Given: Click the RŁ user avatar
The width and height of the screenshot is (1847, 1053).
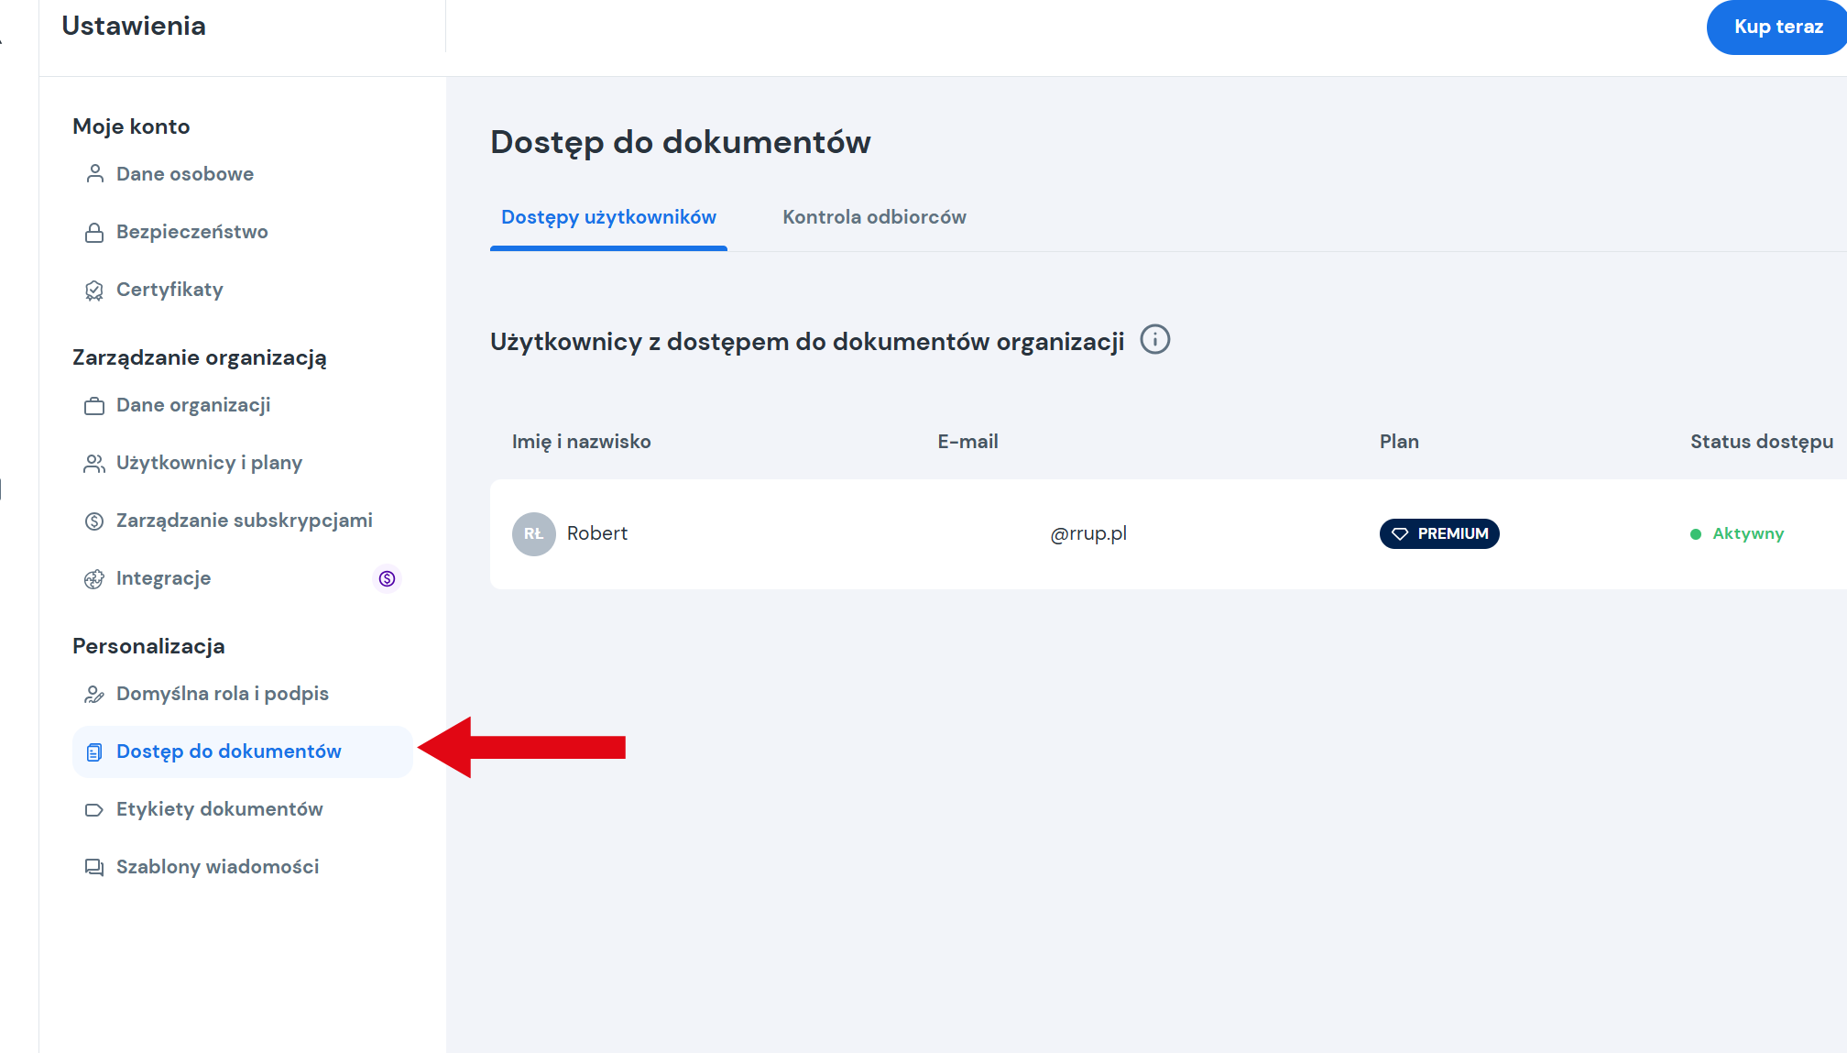Looking at the screenshot, I should 533,533.
